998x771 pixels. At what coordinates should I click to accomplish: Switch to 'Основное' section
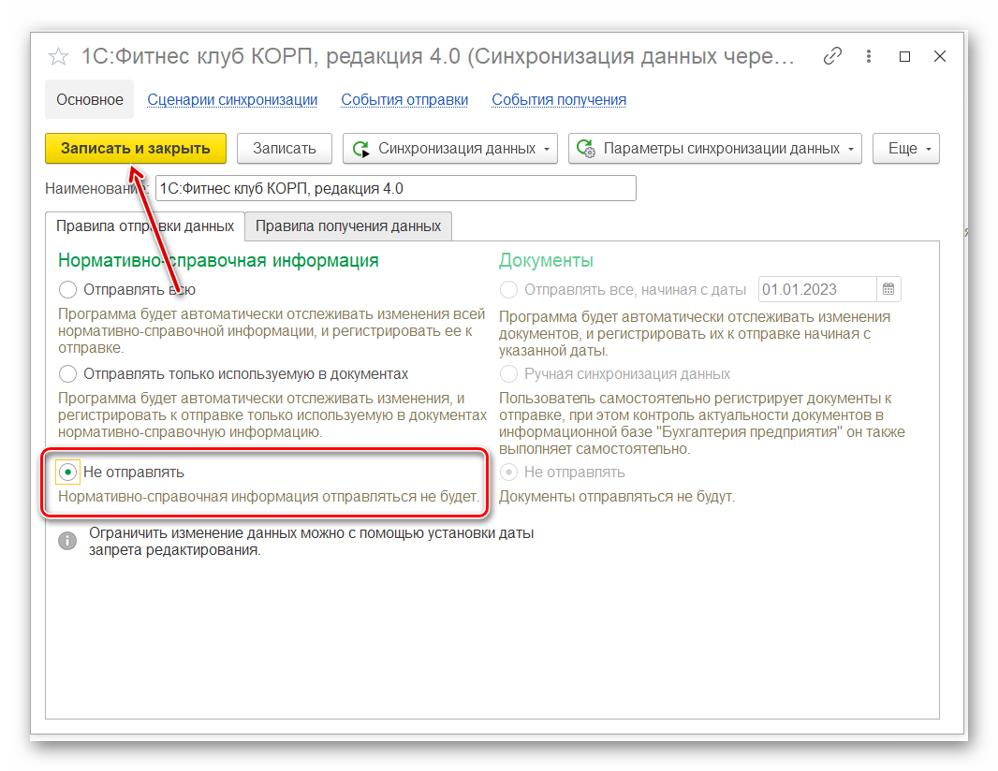coord(90,100)
